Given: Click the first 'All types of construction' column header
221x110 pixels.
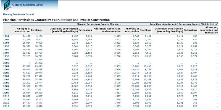Looking at the screenshot, I should click(x=23, y=30).
